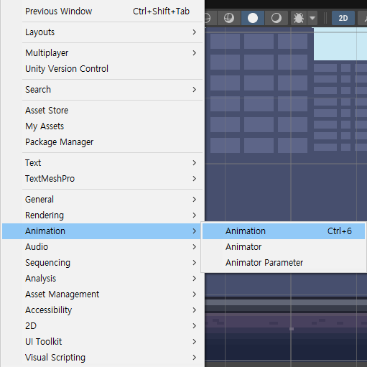This screenshot has height=367, width=367.
Task: Toggle the debug draw mode bug icon
Action: tap(299, 18)
